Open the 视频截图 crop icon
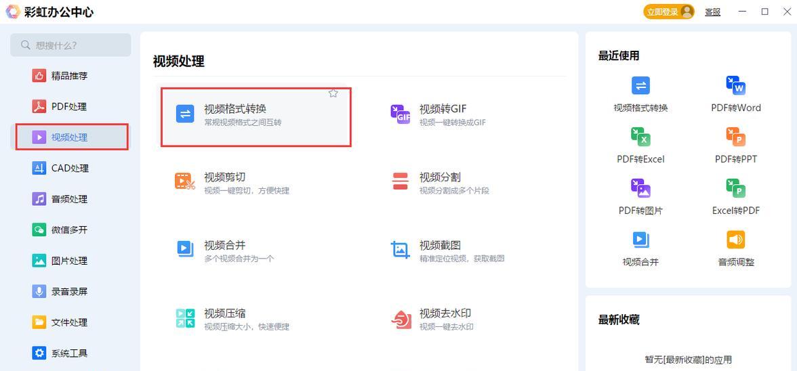 click(401, 249)
